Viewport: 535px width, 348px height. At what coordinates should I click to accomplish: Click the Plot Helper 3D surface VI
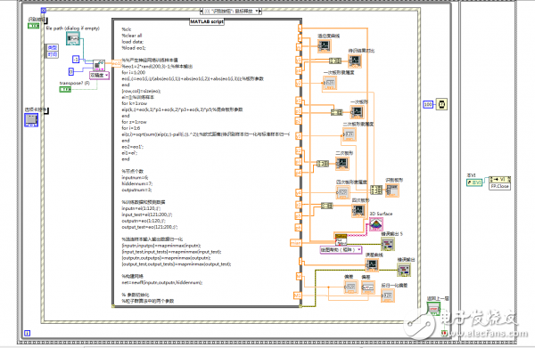[x=341, y=239]
